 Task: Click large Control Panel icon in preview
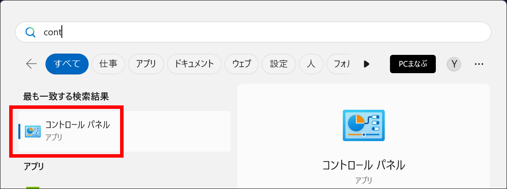363,125
